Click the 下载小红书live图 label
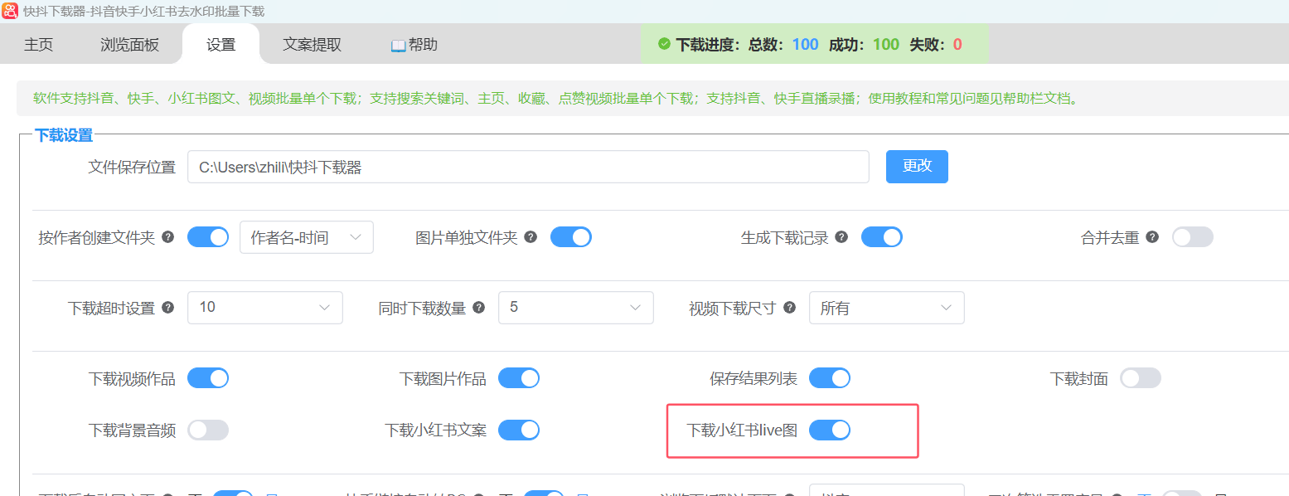Screen dimensions: 1289x496 point(742,430)
